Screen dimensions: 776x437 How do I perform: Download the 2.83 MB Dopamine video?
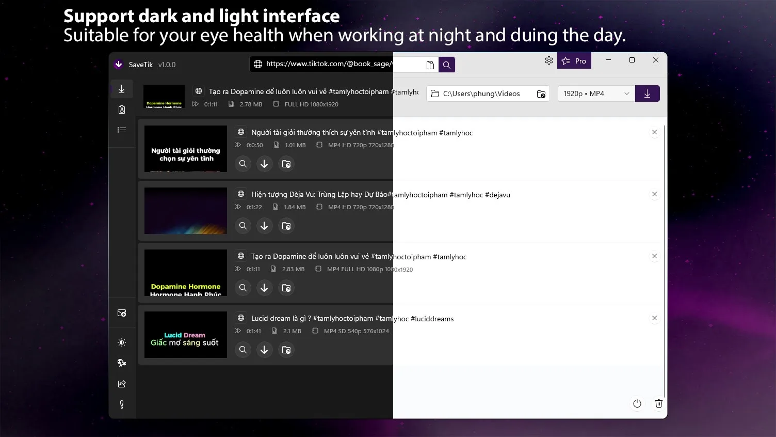pyautogui.click(x=264, y=288)
